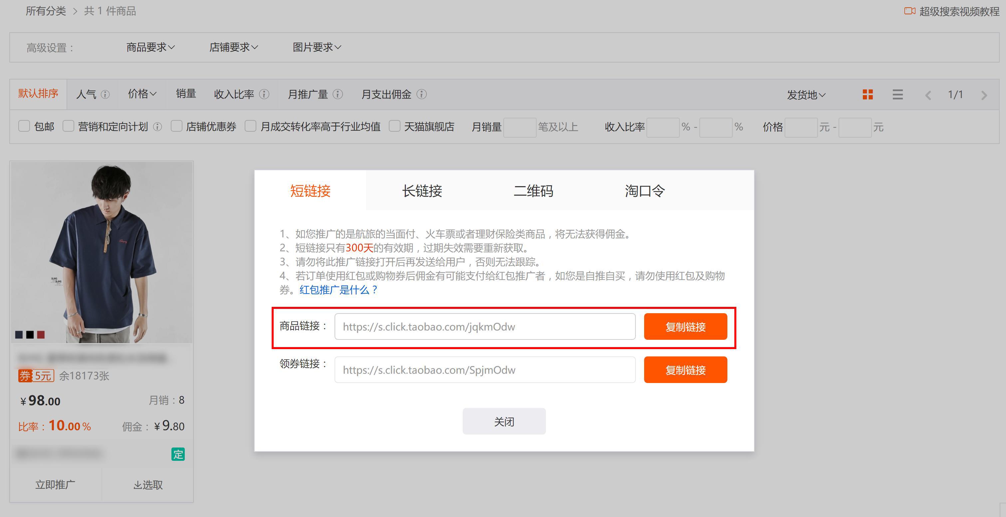Click info icon next to 人气
The width and height of the screenshot is (1006, 517).
click(x=105, y=94)
